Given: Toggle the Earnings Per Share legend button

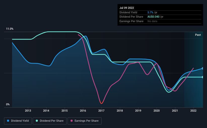Looking at the screenshot, I should coord(84,121).
